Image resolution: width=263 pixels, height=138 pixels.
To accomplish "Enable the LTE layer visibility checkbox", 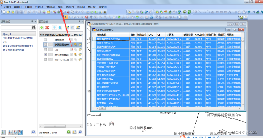I will 45,50.
